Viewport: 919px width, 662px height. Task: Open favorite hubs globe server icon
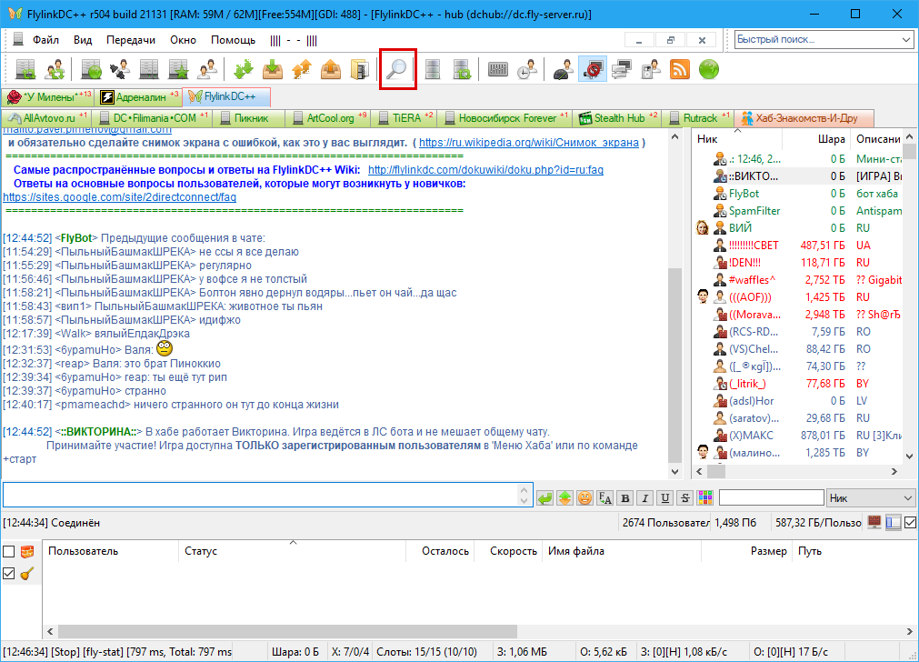point(91,69)
